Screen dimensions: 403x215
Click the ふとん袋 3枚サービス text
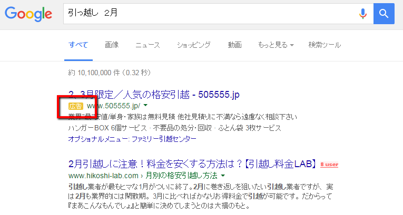pos(250,128)
